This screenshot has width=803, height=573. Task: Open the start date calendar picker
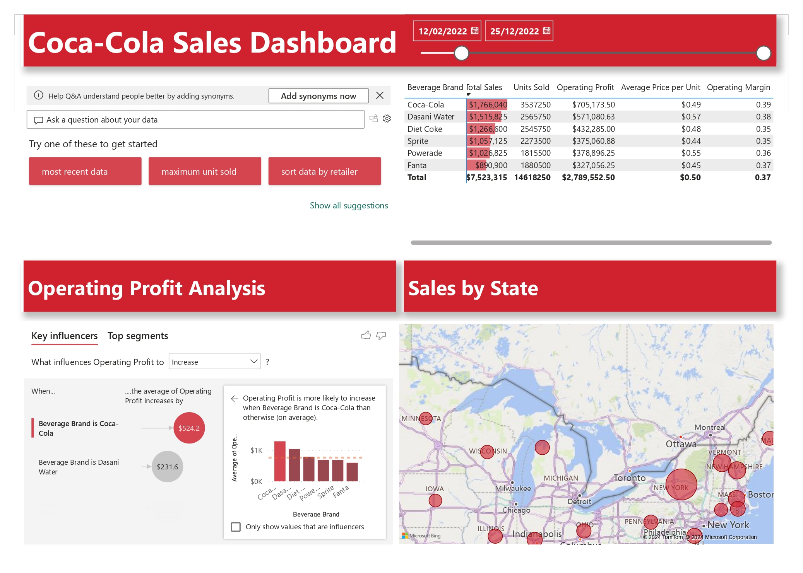click(474, 31)
